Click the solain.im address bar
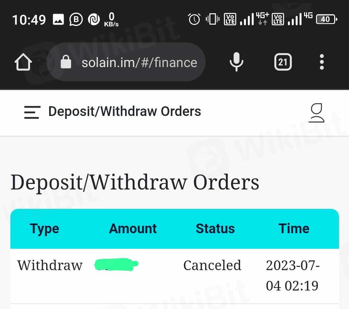This screenshot has width=349, height=309. click(139, 62)
